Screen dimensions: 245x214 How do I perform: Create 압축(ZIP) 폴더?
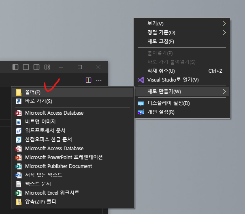72,202
